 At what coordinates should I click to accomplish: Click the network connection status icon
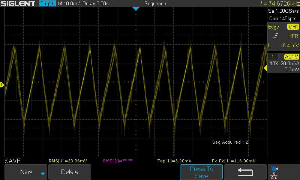pos(274,175)
